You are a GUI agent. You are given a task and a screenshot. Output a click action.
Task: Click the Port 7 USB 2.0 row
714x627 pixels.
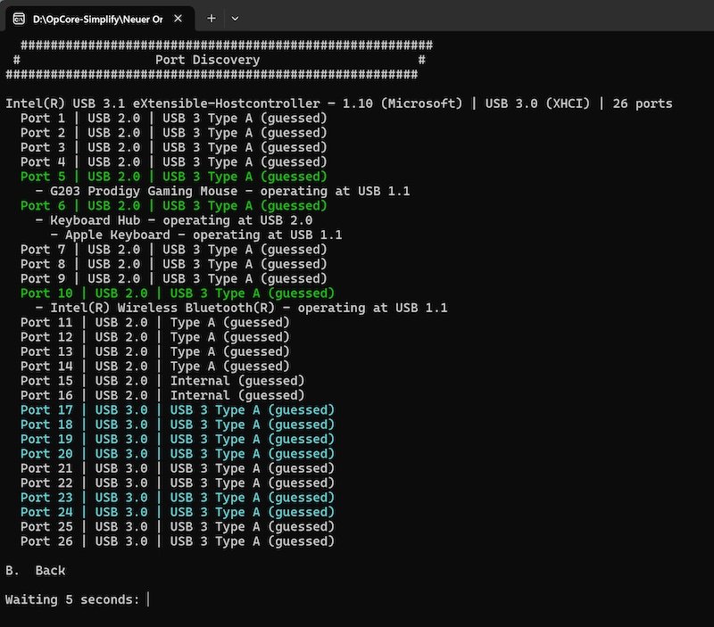173,250
